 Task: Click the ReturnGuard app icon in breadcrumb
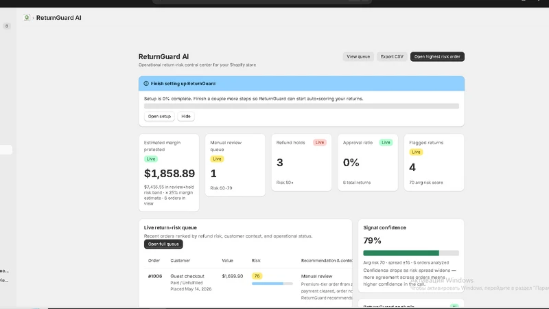pyautogui.click(x=27, y=18)
